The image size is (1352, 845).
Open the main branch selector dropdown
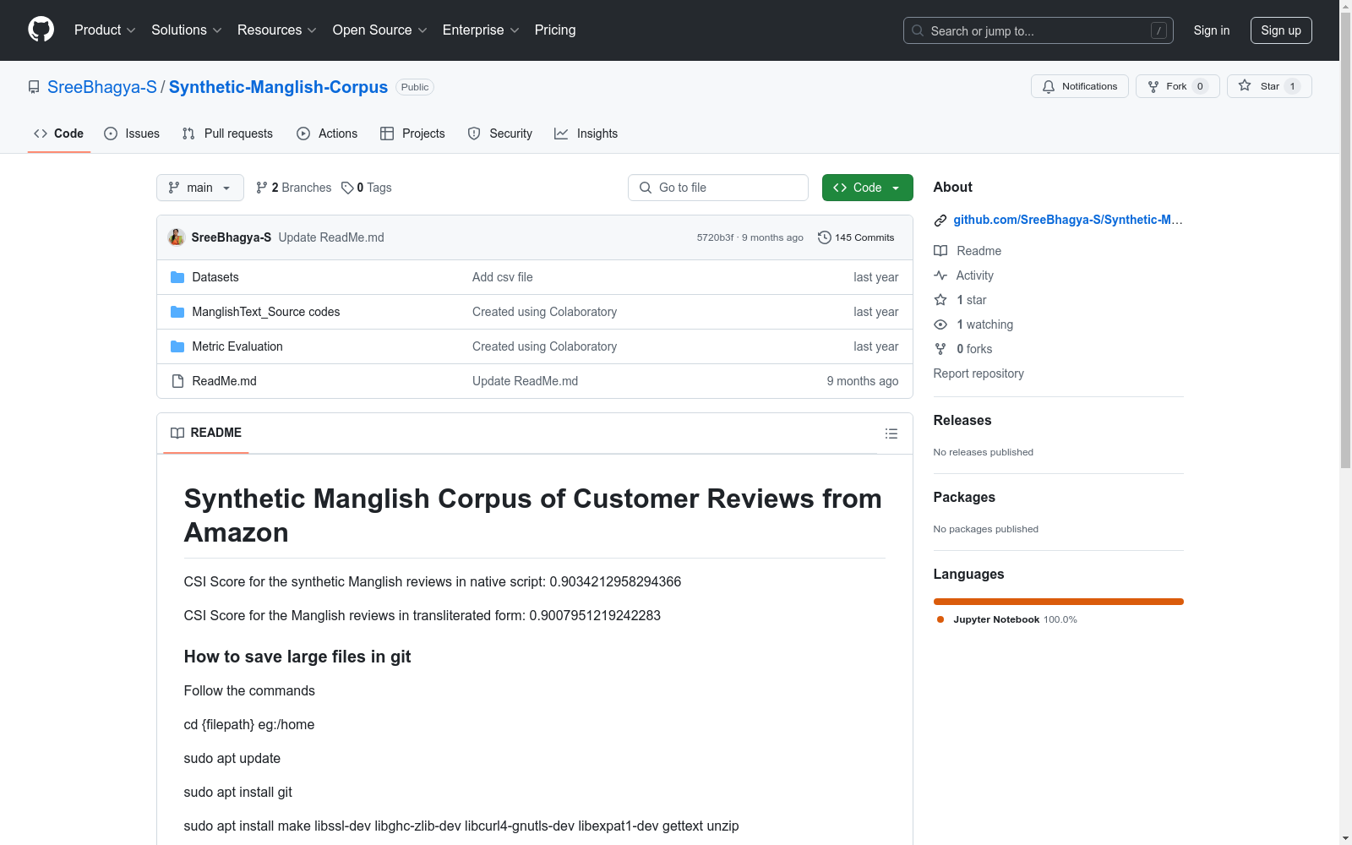200,188
